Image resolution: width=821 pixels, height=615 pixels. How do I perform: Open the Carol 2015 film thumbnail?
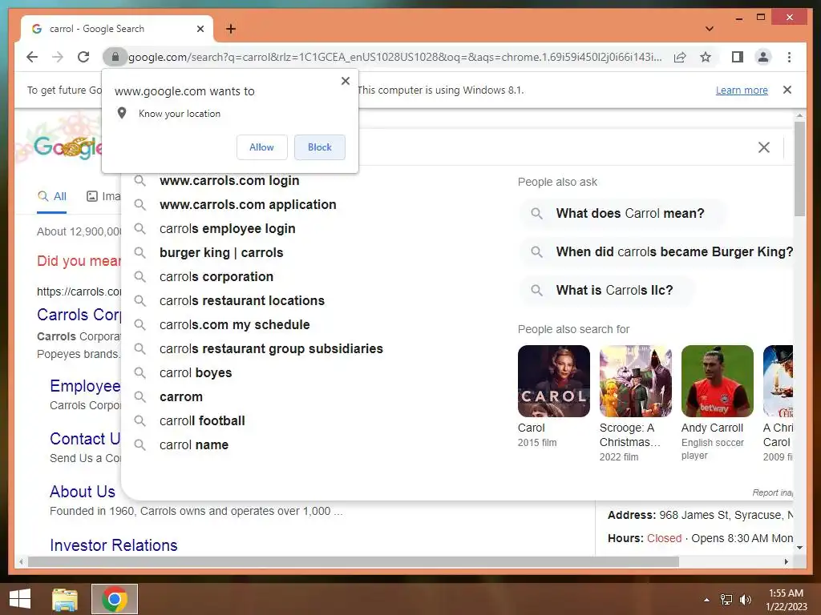(553, 381)
